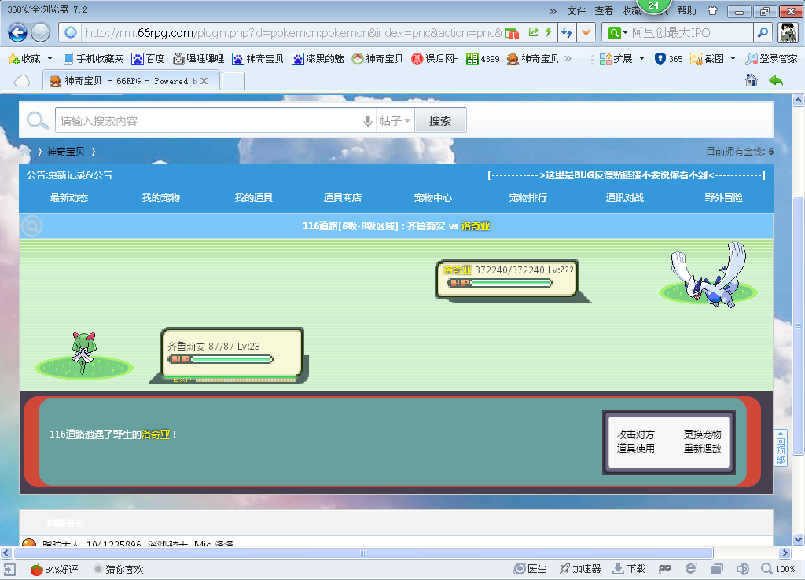
Task: Open the 我的宠物 menu item
Action: pyautogui.click(x=160, y=197)
